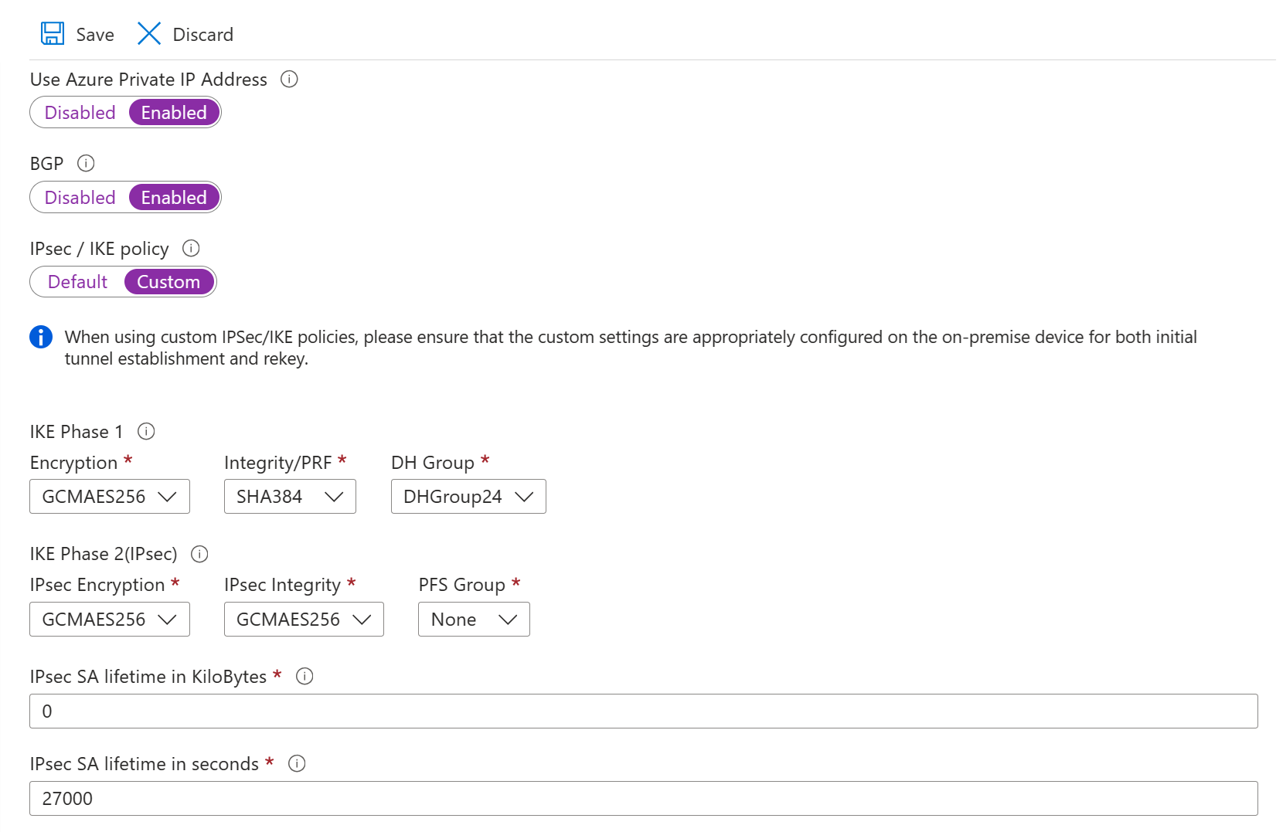Image resolution: width=1286 pixels, height=832 pixels.
Task: Click the IPsec SA lifetime in seconds info icon
Action: coord(296,763)
